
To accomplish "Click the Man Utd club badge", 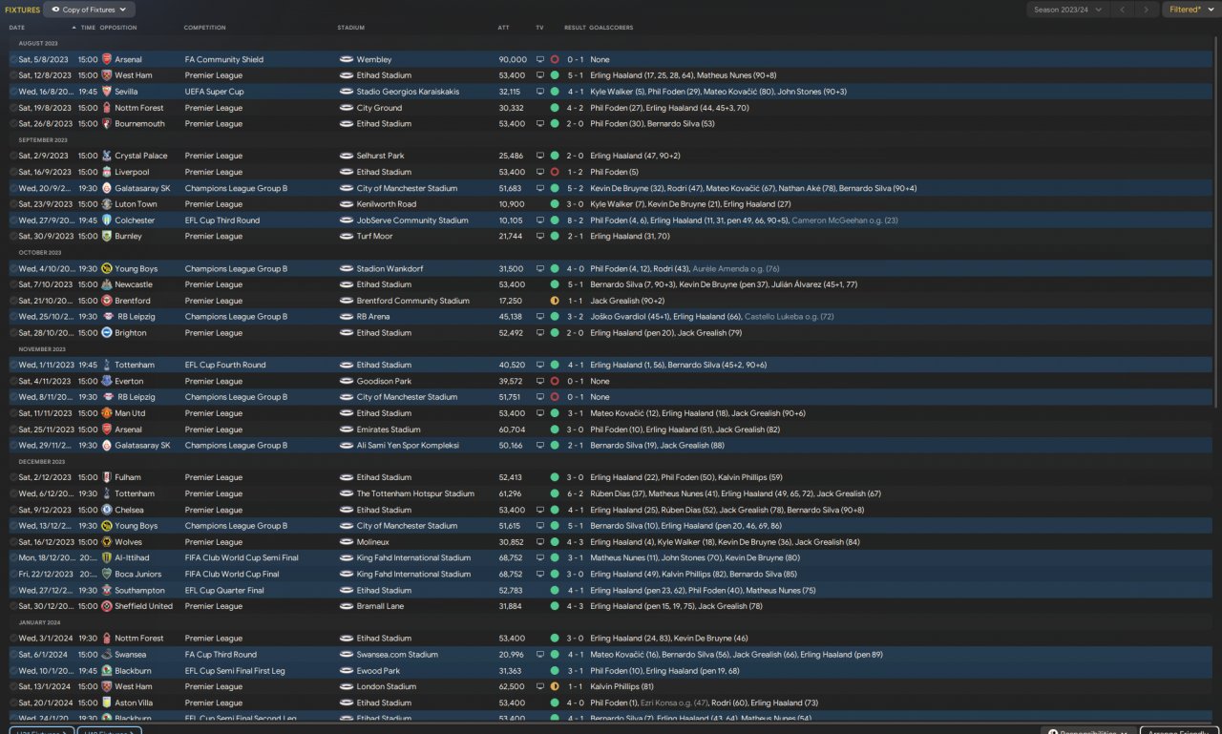I will (107, 413).
